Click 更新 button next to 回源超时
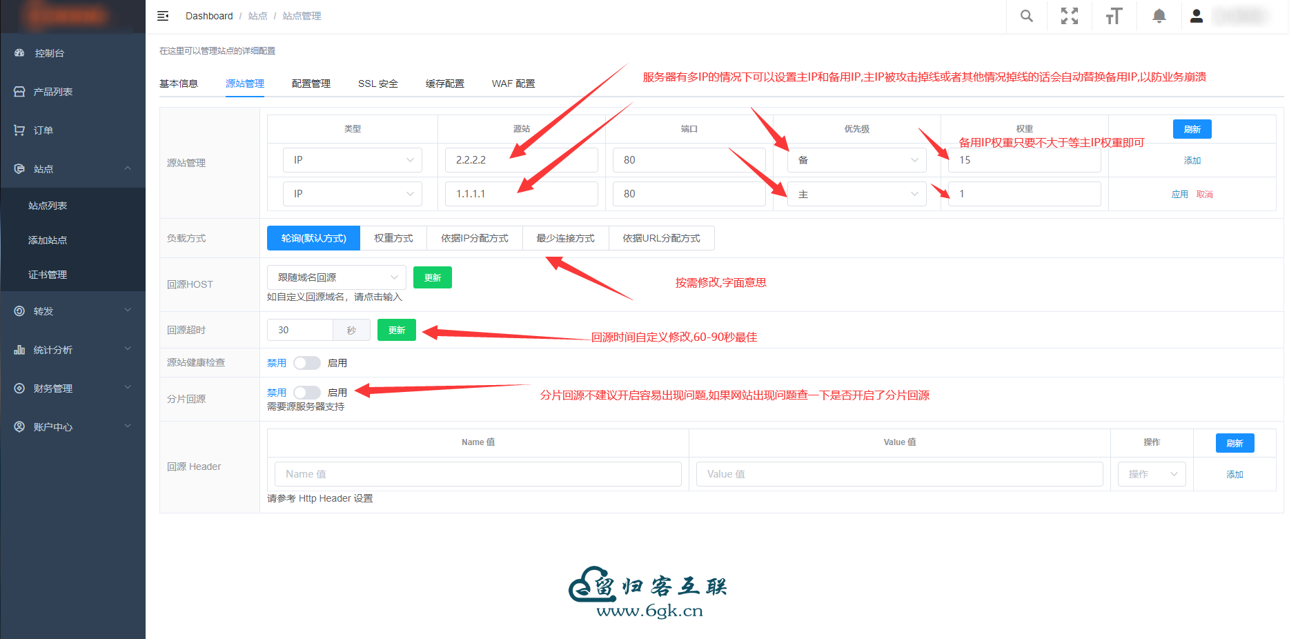Screen dimensions: 1298x639 point(397,330)
